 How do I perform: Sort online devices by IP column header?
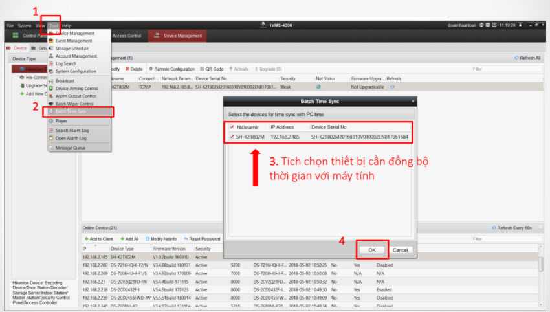[x=85, y=248]
